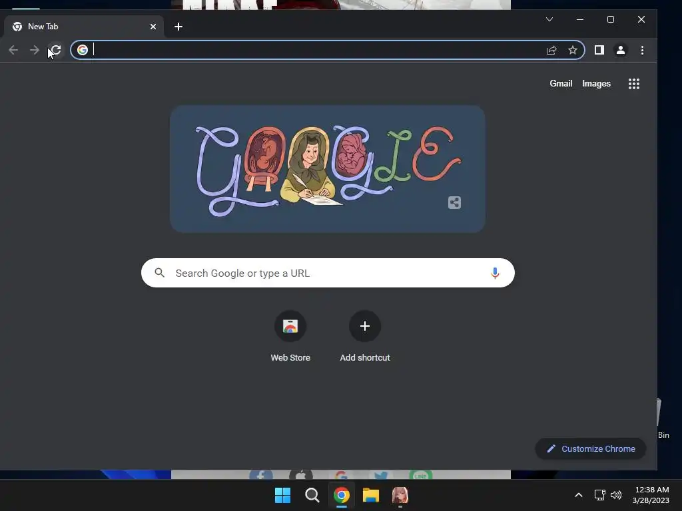682x511 pixels.
Task: Open File Explorer from the taskbar
Action: point(371,495)
